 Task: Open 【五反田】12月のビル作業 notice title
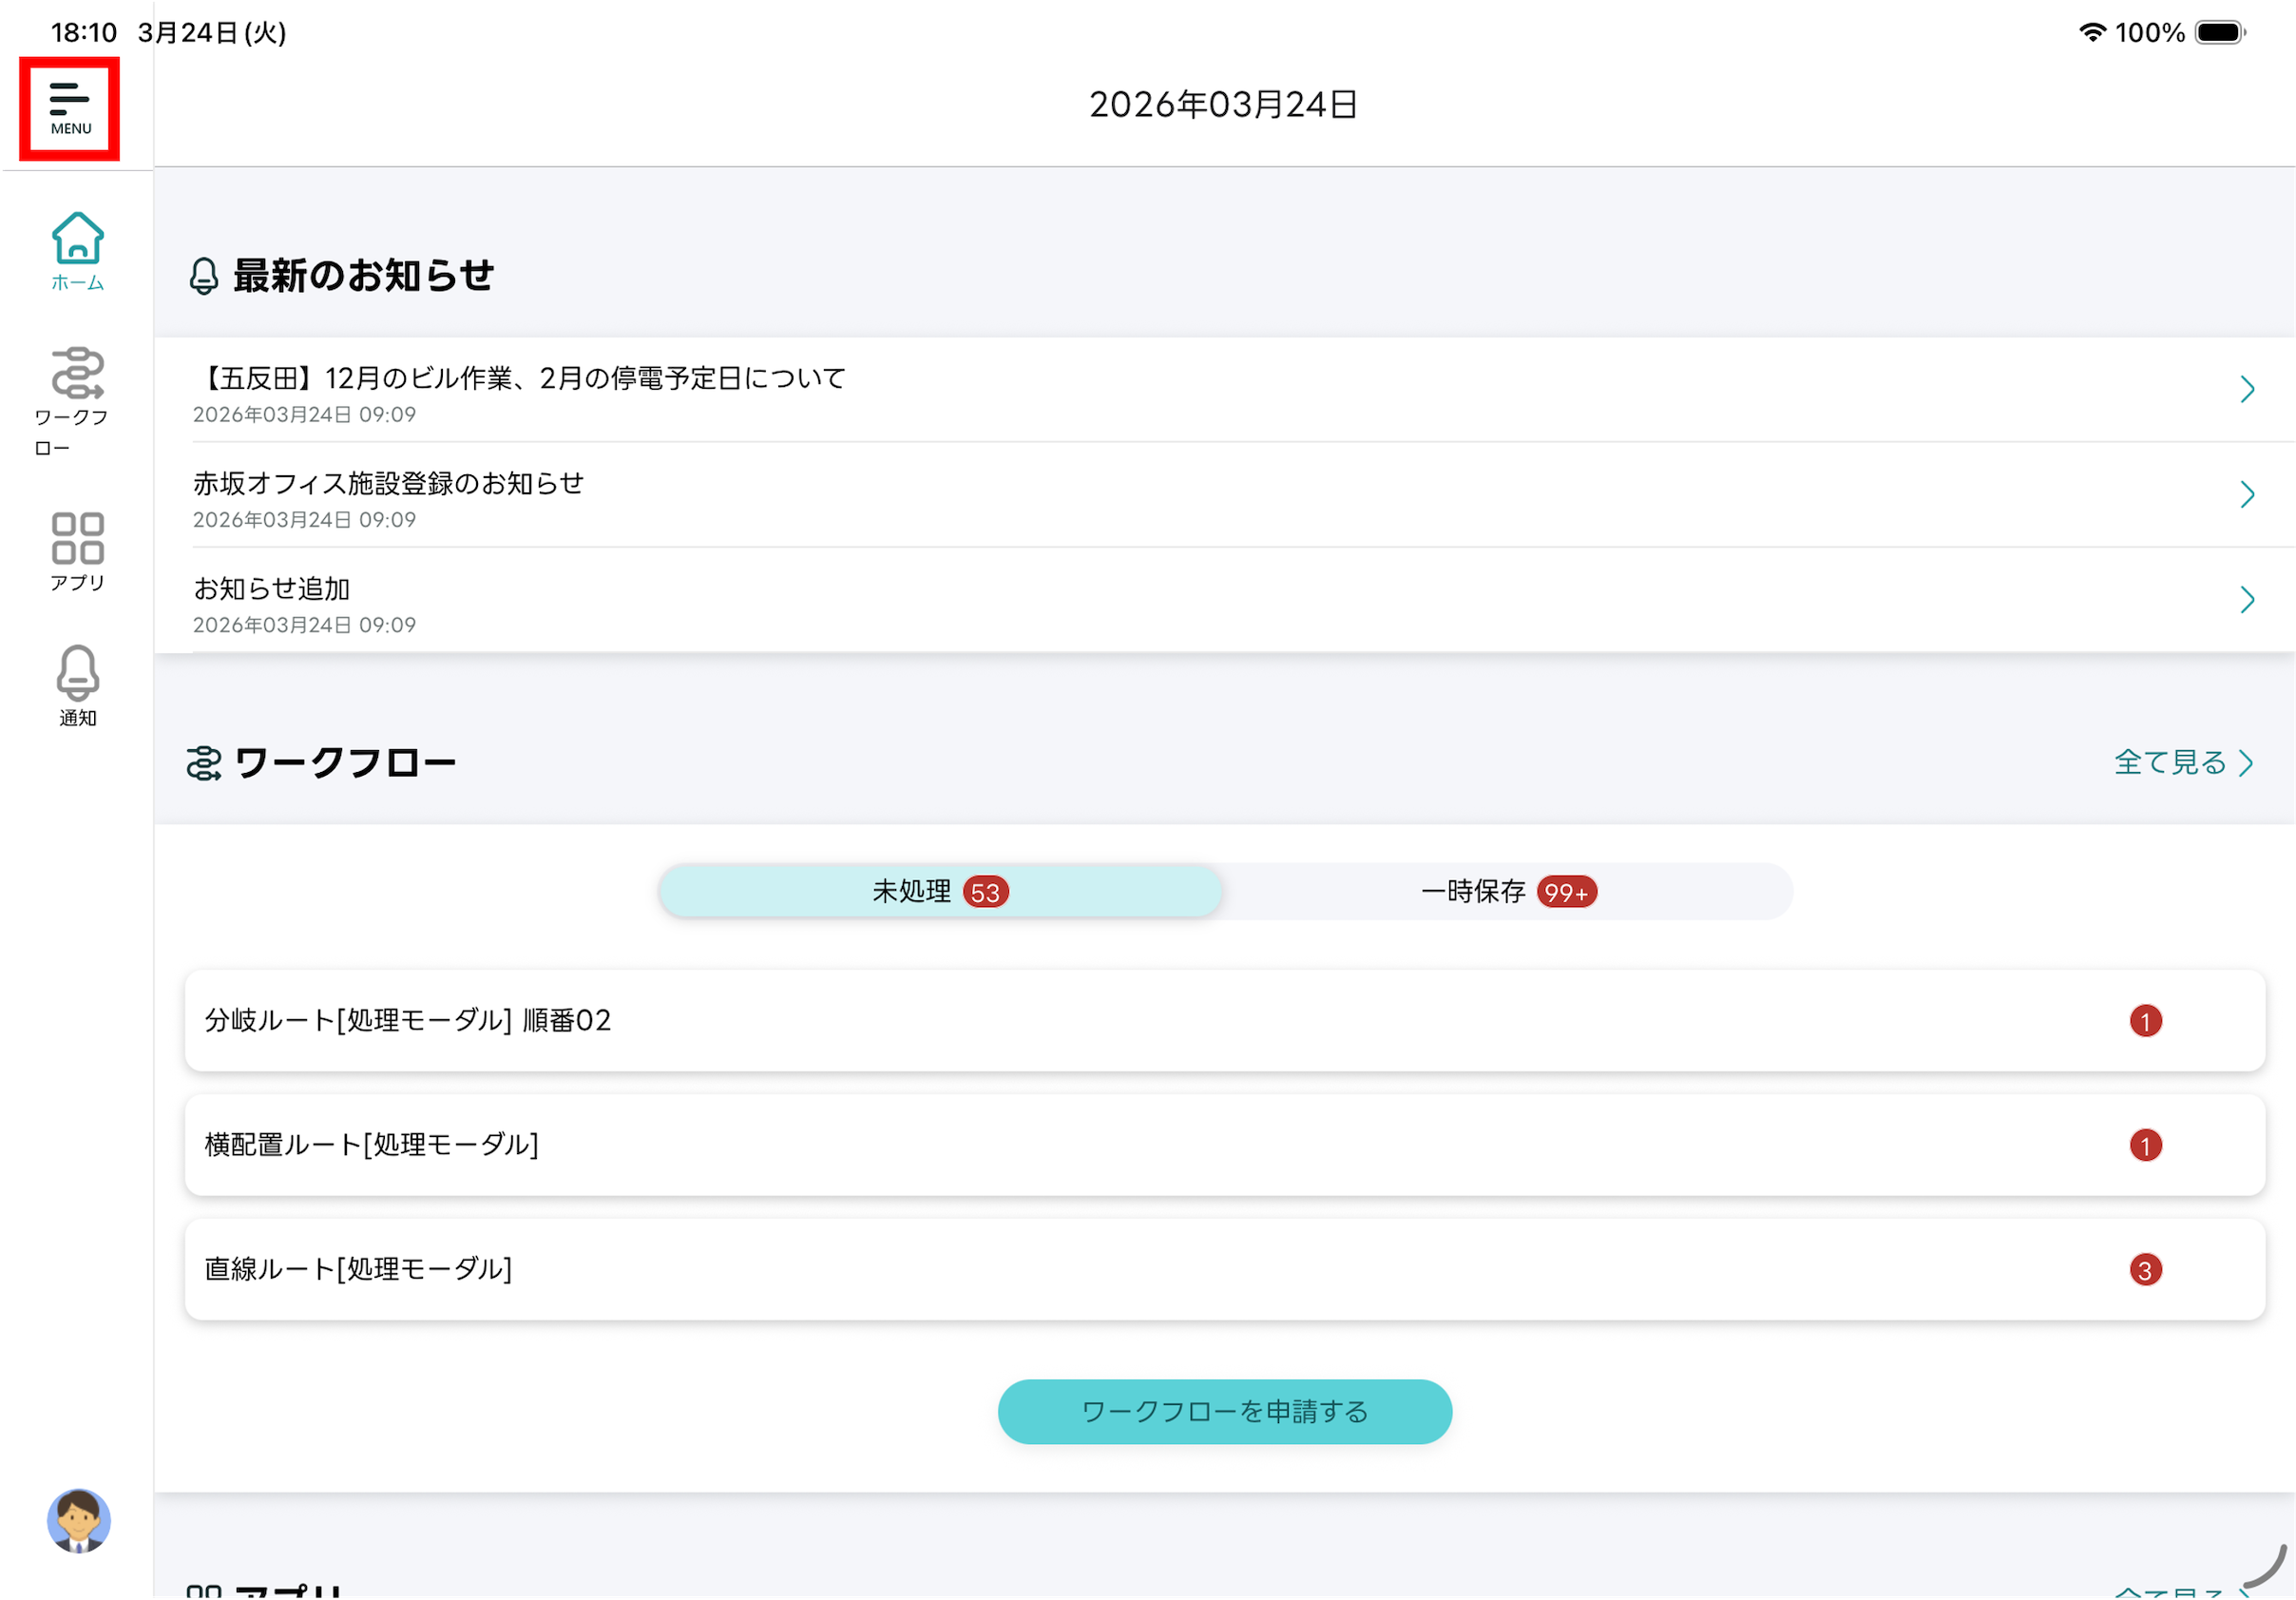point(520,378)
